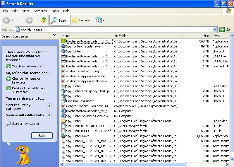Open the Favorites menu
This screenshot has width=234, height=167.
[40, 11]
